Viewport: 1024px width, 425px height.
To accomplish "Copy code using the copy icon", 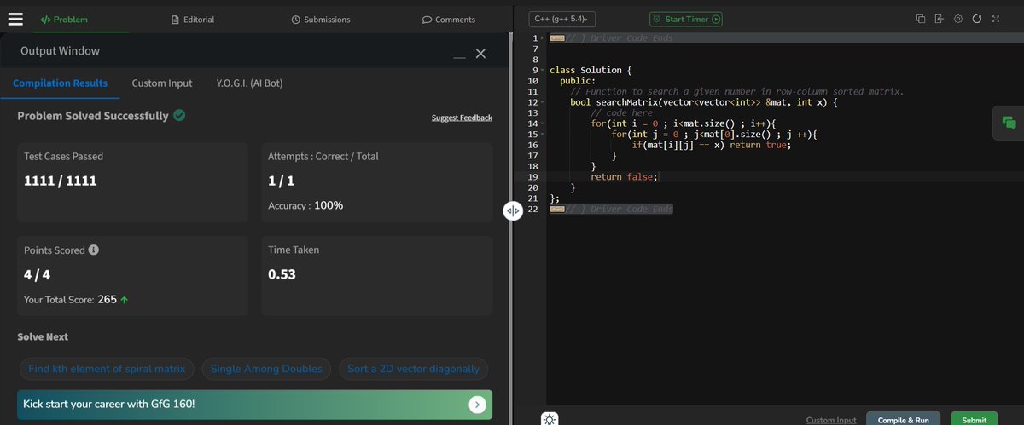I will coord(920,19).
